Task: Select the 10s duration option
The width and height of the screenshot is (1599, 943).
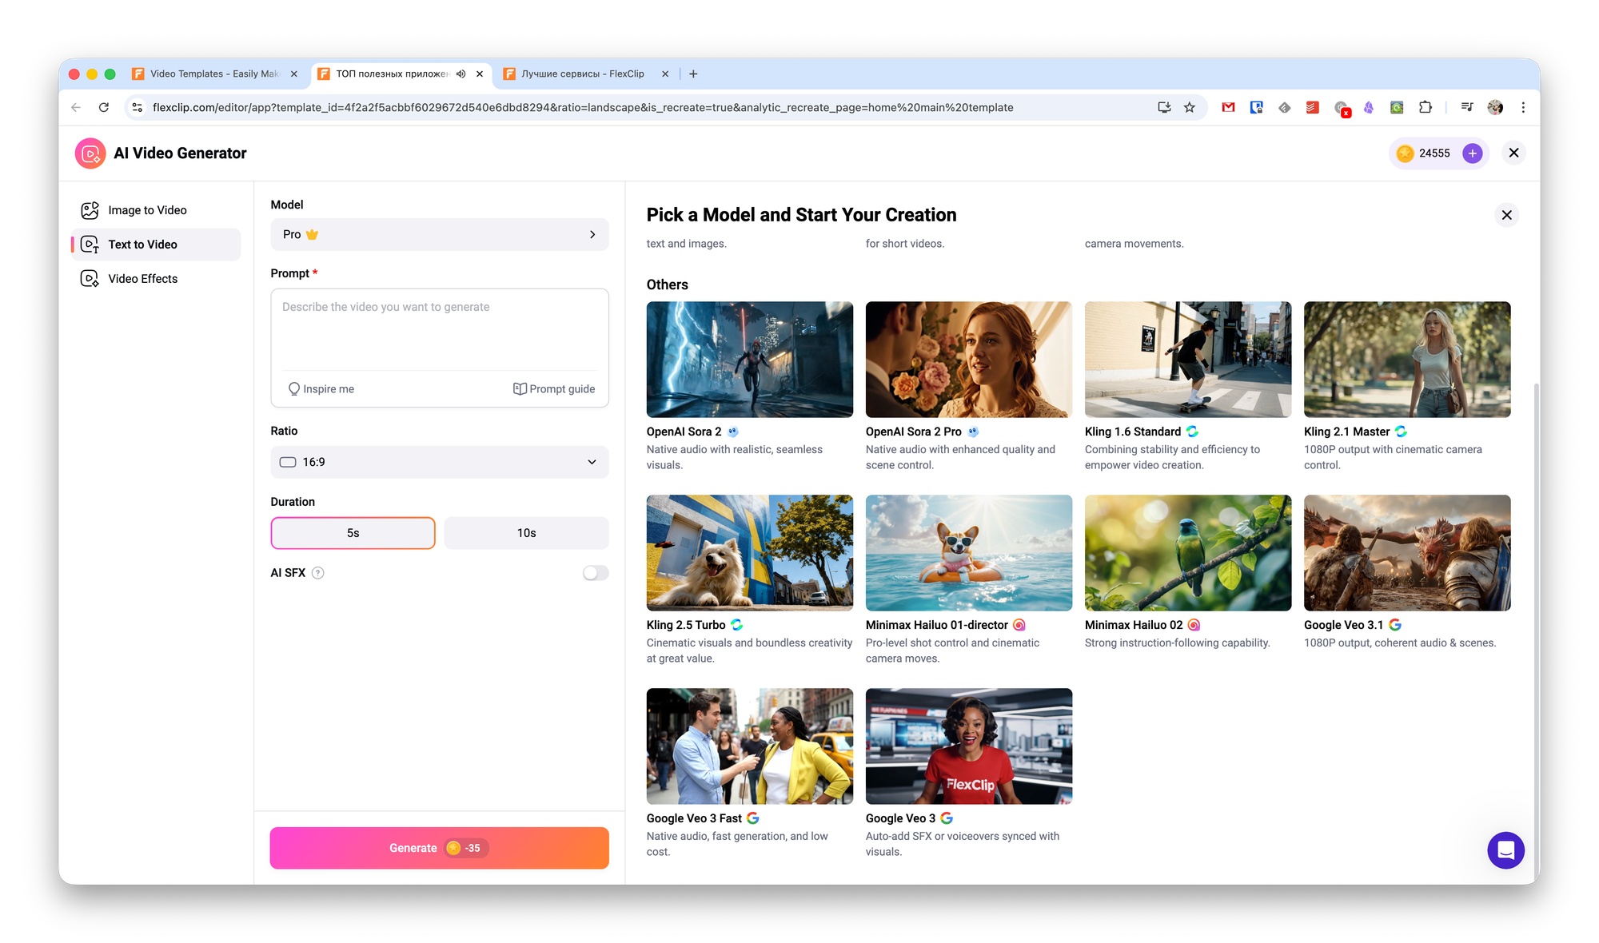Action: tap(526, 533)
